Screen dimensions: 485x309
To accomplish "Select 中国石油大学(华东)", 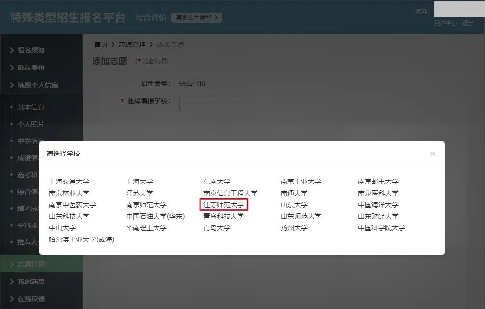I will [155, 216].
